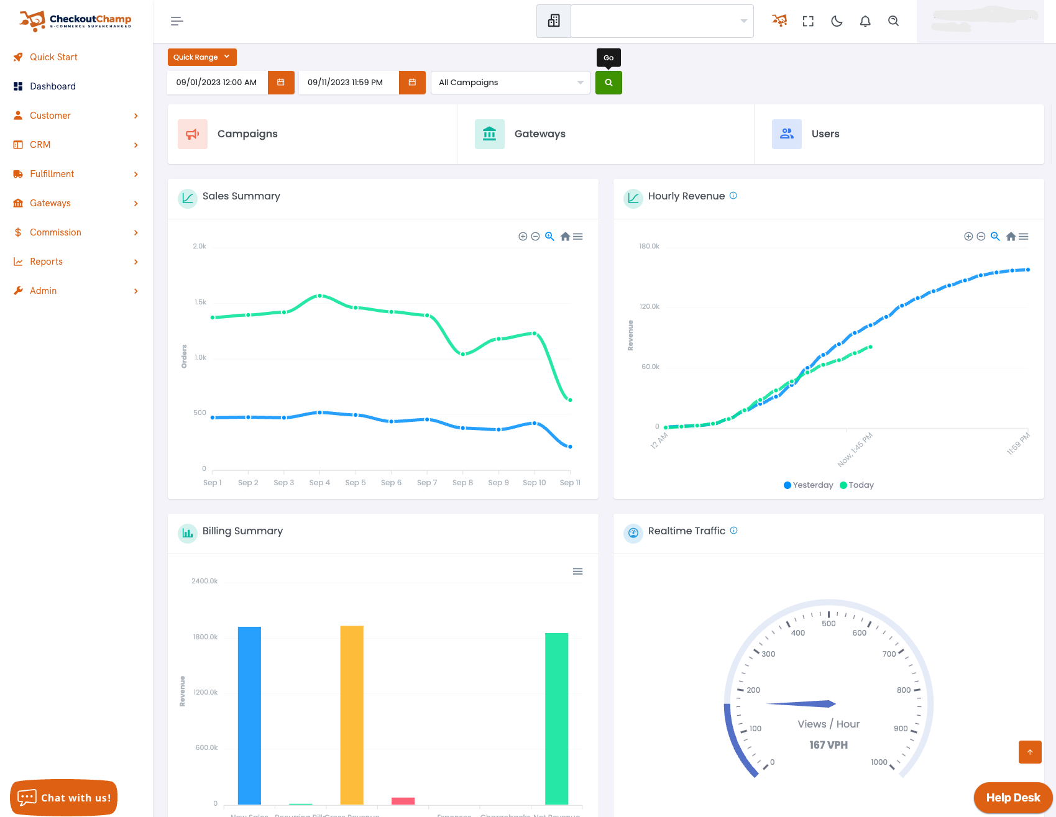Open the Users card
Image resolution: width=1056 pixels, height=817 pixels.
tap(899, 134)
